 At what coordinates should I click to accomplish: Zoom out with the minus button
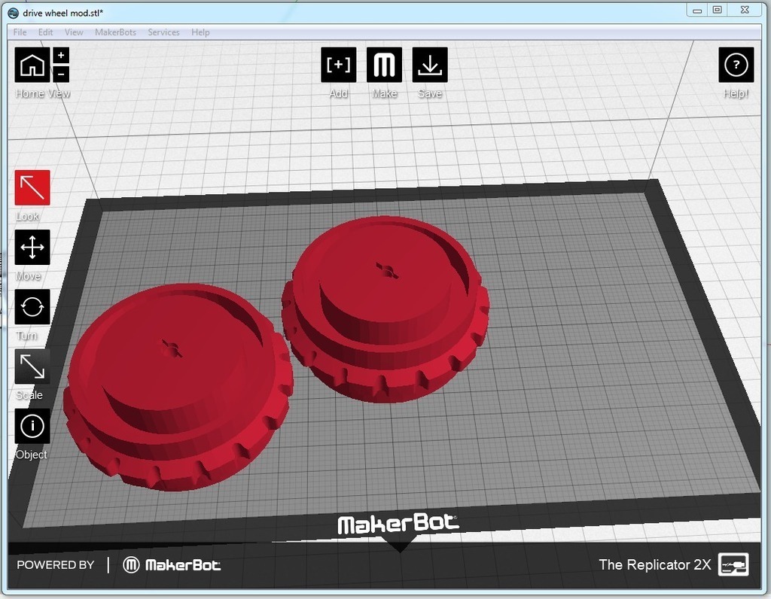[61, 74]
